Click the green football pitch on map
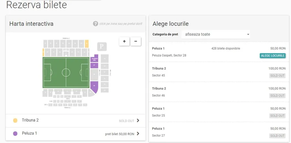Image resolution: width=291 pixels, height=143 pixels. click(x=66, y=72)
